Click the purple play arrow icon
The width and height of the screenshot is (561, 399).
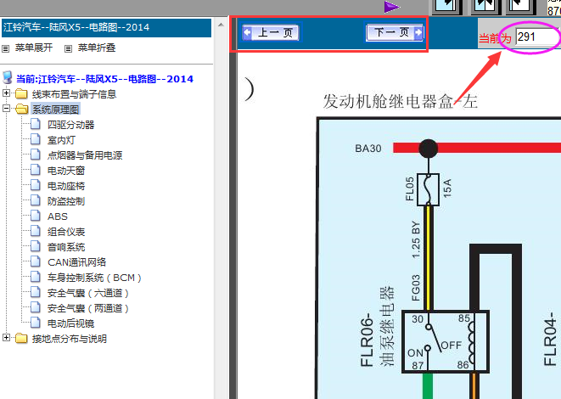(x=392, y=7)
